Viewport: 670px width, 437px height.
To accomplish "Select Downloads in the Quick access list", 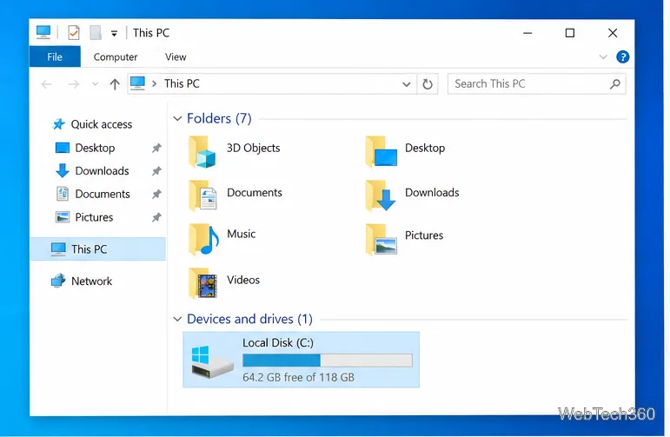I will pyautogui.click(x=102, y=171).
